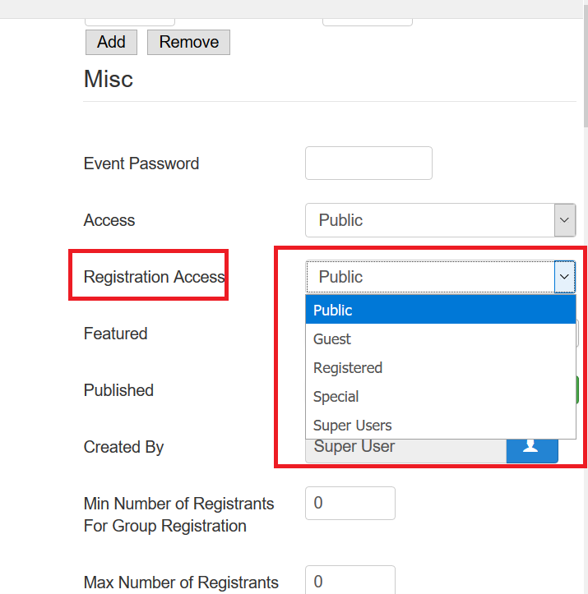Focus the Event Password field

coord(368,163)
